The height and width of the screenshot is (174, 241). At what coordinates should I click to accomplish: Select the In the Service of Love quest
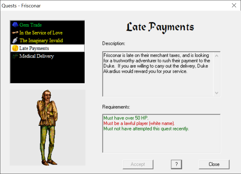(41, 33)
